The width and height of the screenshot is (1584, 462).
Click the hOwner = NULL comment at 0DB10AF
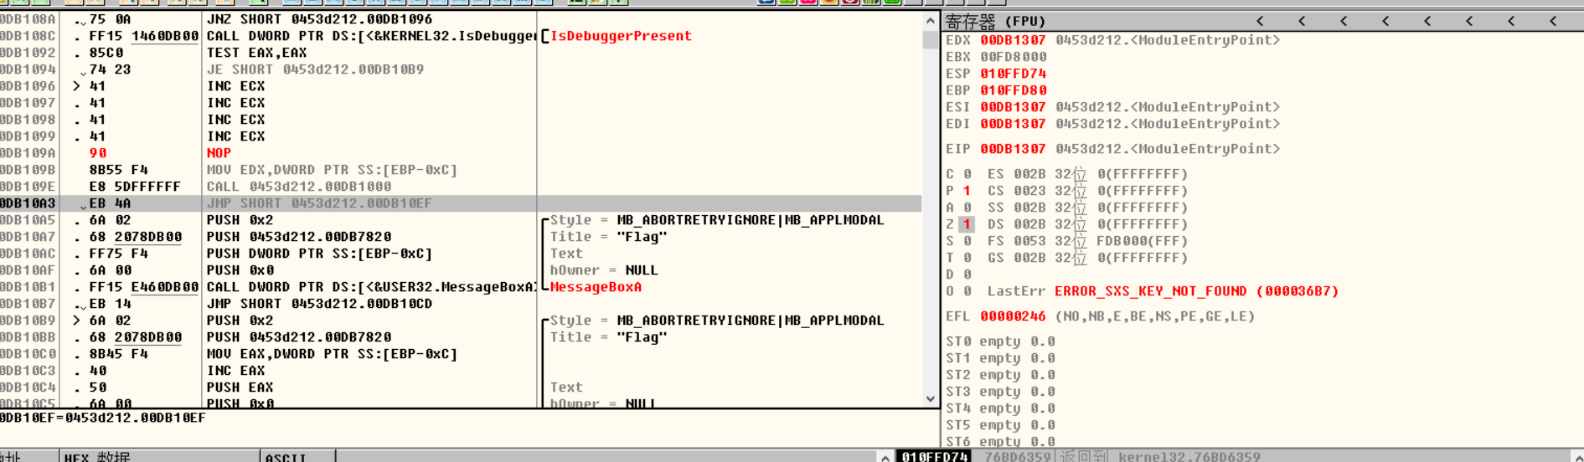point(604,270)
